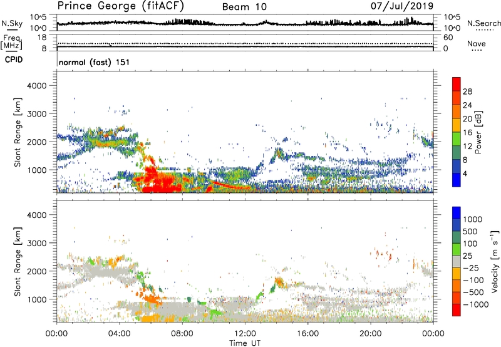Screen dimensions: 501x347
Task: Click the date "07/Jul/2019"
Action: 402,6
